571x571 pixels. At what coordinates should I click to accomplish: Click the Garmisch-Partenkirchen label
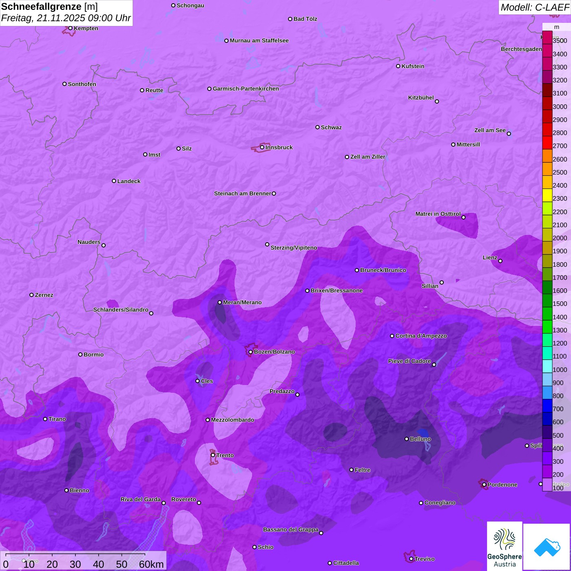click(246, 89)
